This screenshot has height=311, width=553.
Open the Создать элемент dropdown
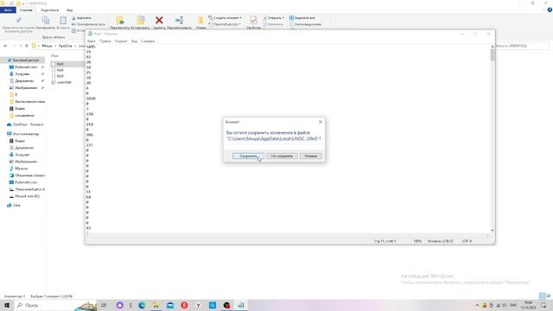(x=225, y=17)
